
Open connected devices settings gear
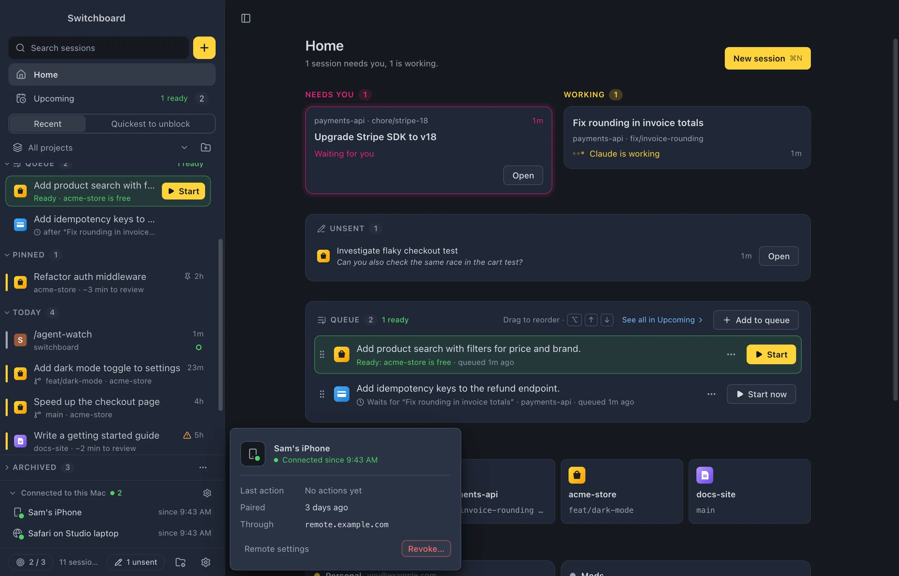(207, 493)
